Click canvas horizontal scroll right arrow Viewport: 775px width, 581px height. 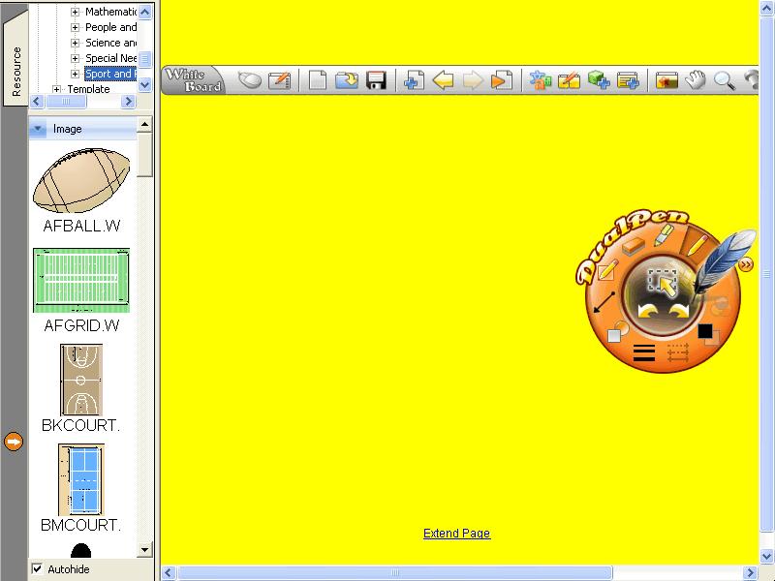pyautogui.click(x=750, y=572)
